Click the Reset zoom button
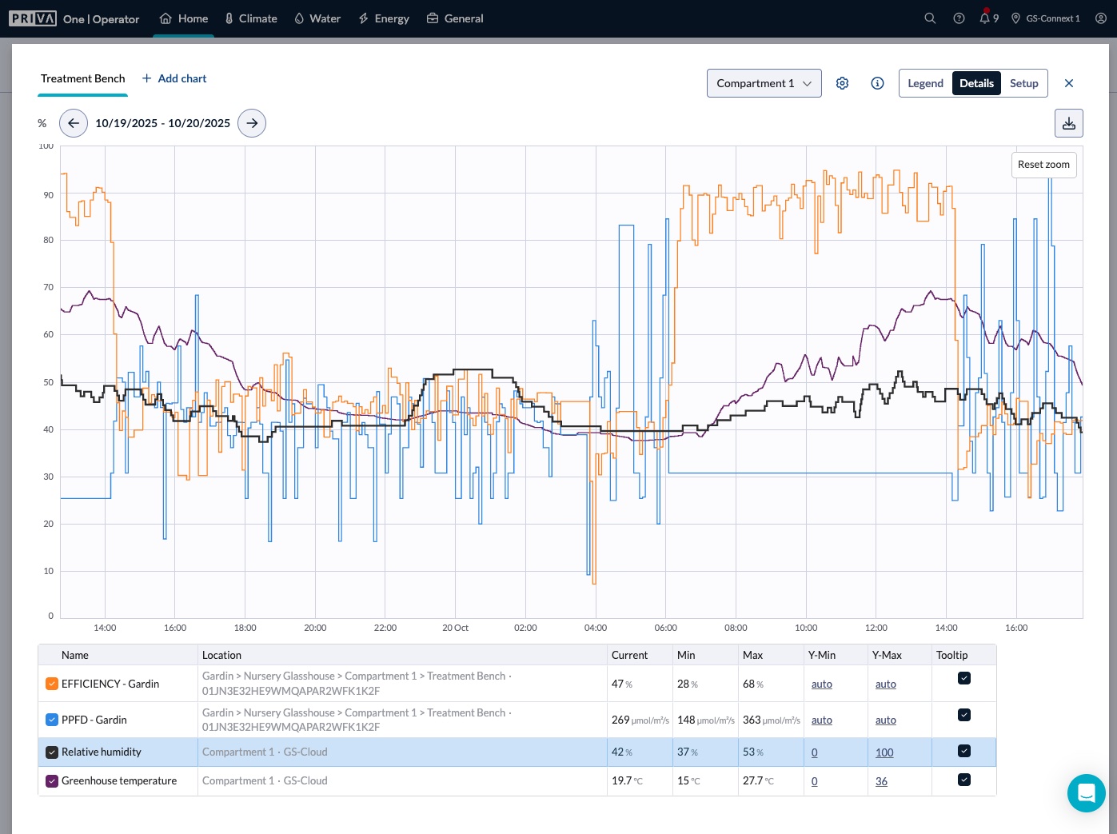Viewport: 1117px width, 834px height. [x=1043, y=165]
